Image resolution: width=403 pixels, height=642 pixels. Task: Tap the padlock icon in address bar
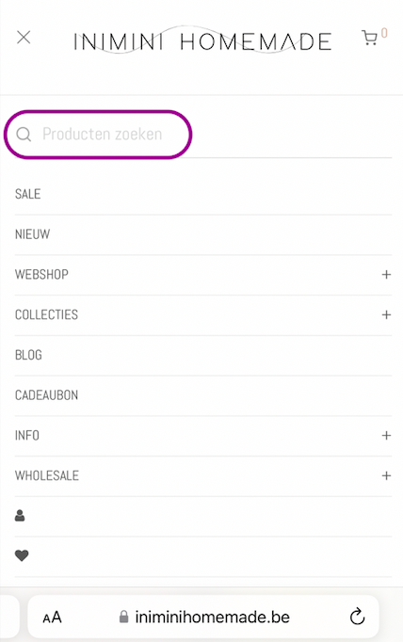click(123, 617)
